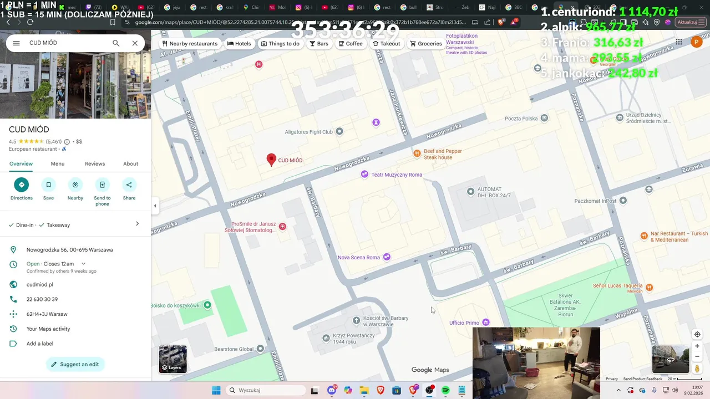The width and height of the screenshot is (710, 399).
Task: Click the Poczta Polska marker
Action: 544,118
